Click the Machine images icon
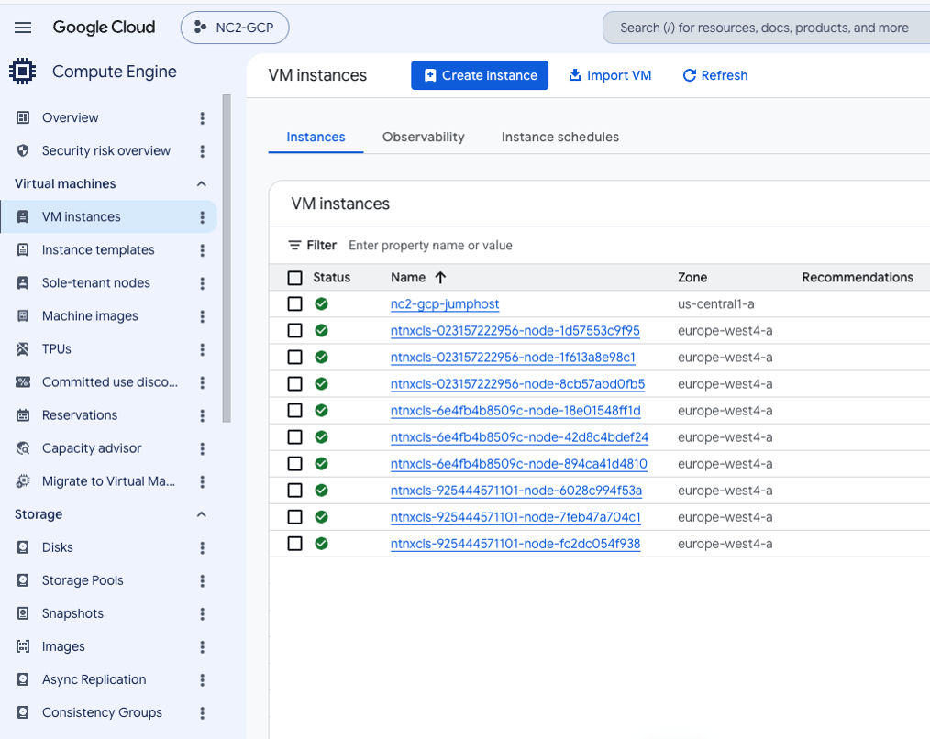Screen dimensions: 930x739 tap(23, 315)
